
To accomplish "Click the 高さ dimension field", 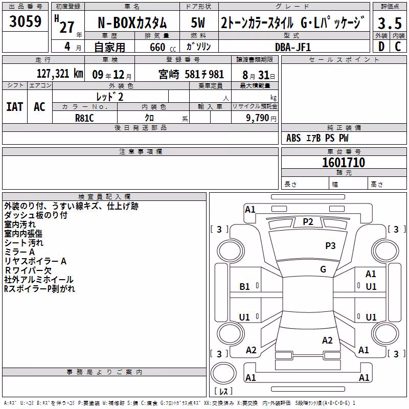I will click(387, 183).
